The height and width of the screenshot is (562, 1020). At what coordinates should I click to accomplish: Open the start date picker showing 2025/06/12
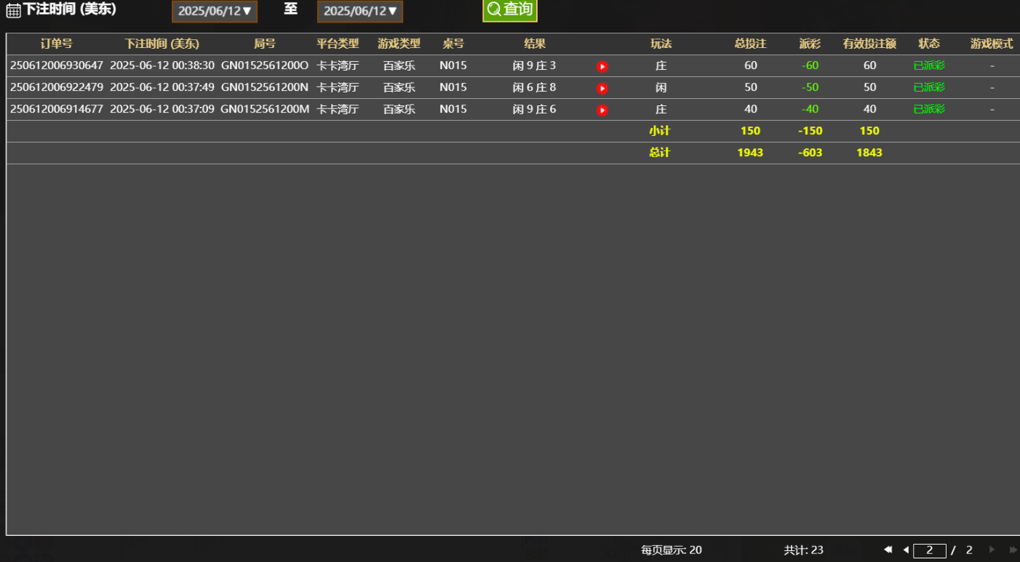[214, 12]
